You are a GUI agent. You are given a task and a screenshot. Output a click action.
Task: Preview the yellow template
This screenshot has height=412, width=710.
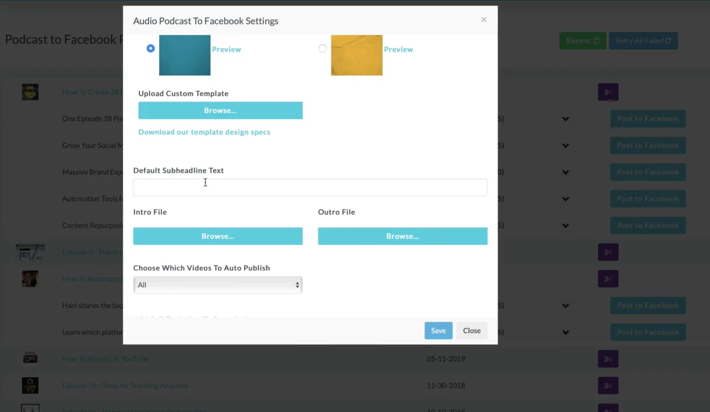(399, 49)
